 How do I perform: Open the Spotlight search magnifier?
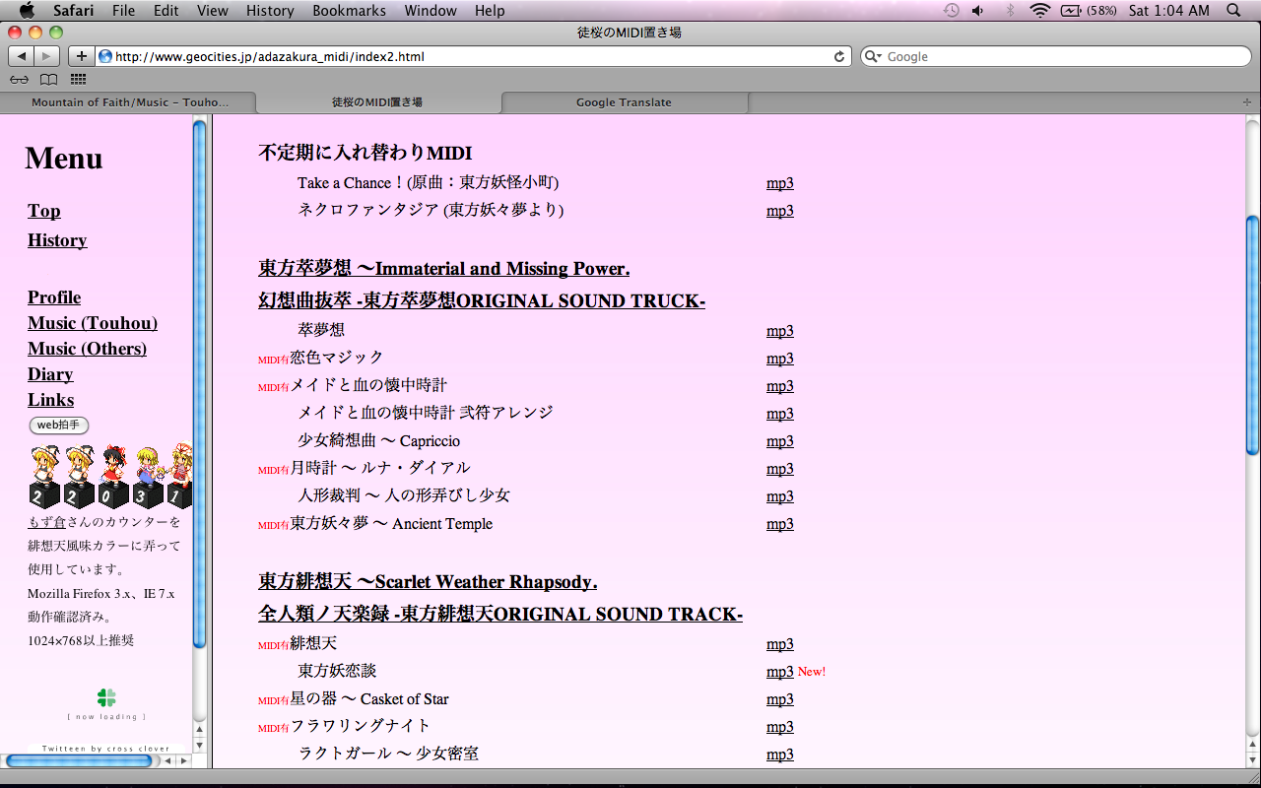click(x=1233, y=11)
